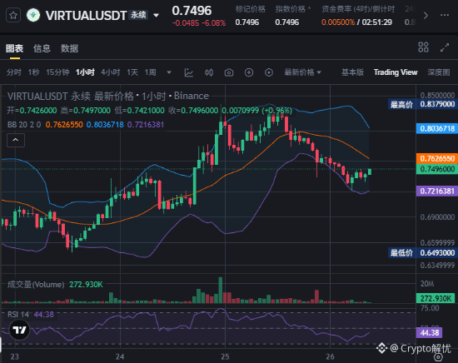The height and width of the screenshot is (363, 458).
Task: Switch chart to 深度图 view
Action: [x=438, y=72]
